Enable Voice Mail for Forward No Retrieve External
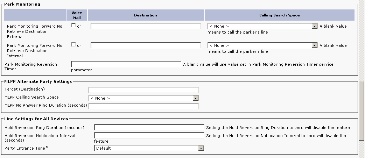The image size is (365, 158). pos(73,26)
